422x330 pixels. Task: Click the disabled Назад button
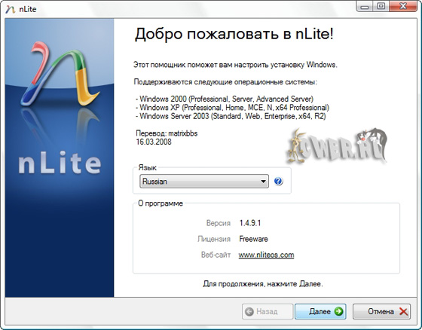(x=268, y=311)
